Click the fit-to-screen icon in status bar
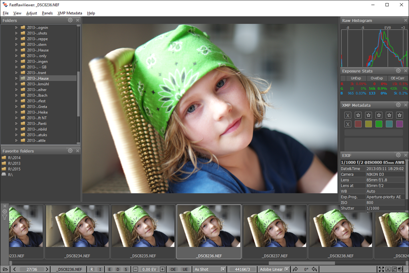 point(381,269)
